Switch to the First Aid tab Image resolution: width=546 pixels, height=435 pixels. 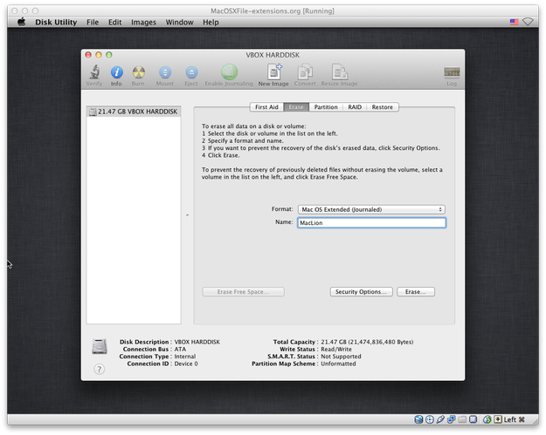coord(266,107)
